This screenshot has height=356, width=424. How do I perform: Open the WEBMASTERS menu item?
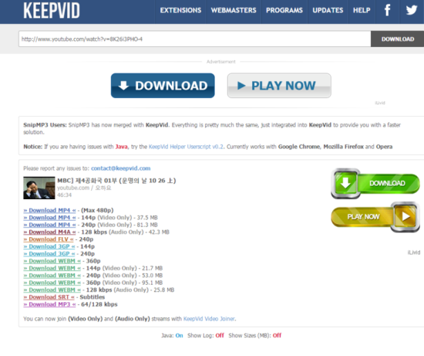pyautogui.click(x=234, y=10)
